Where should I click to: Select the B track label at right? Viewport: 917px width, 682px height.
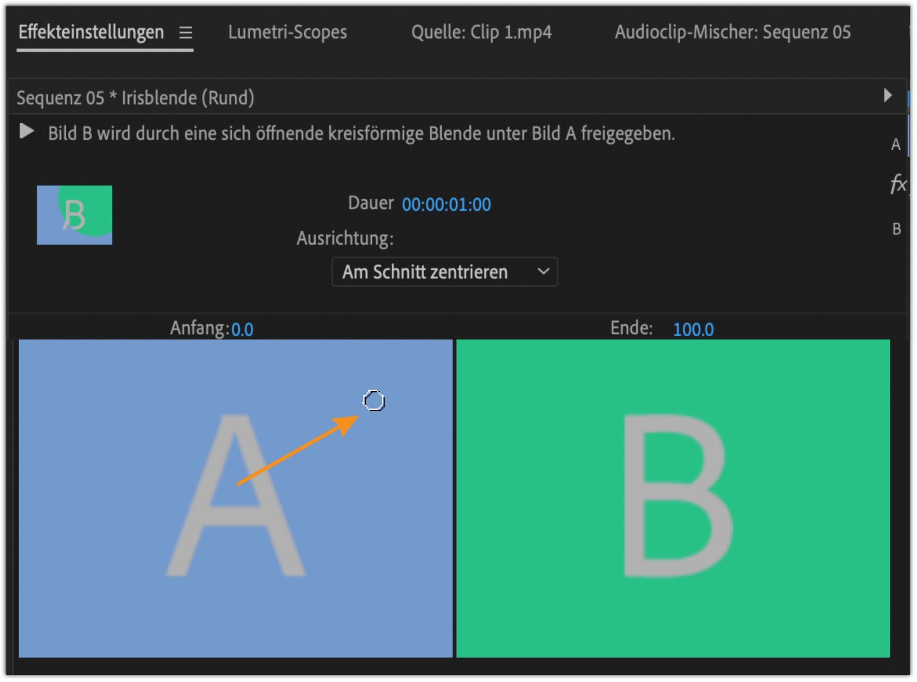(896, 229)
